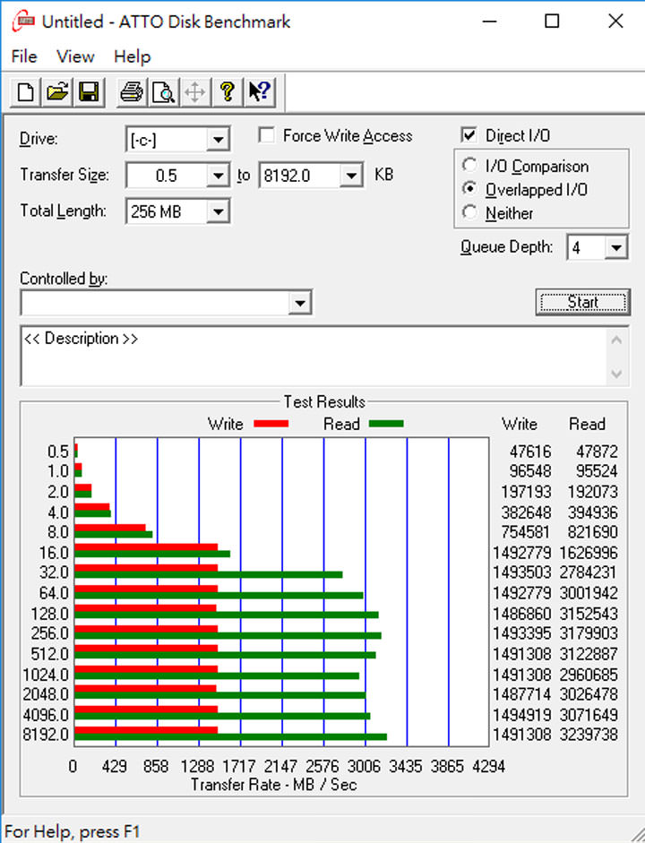Open the File menu
Image resolution: width=645 pixels, height=843 pixels.
click(x=24, y=56)
